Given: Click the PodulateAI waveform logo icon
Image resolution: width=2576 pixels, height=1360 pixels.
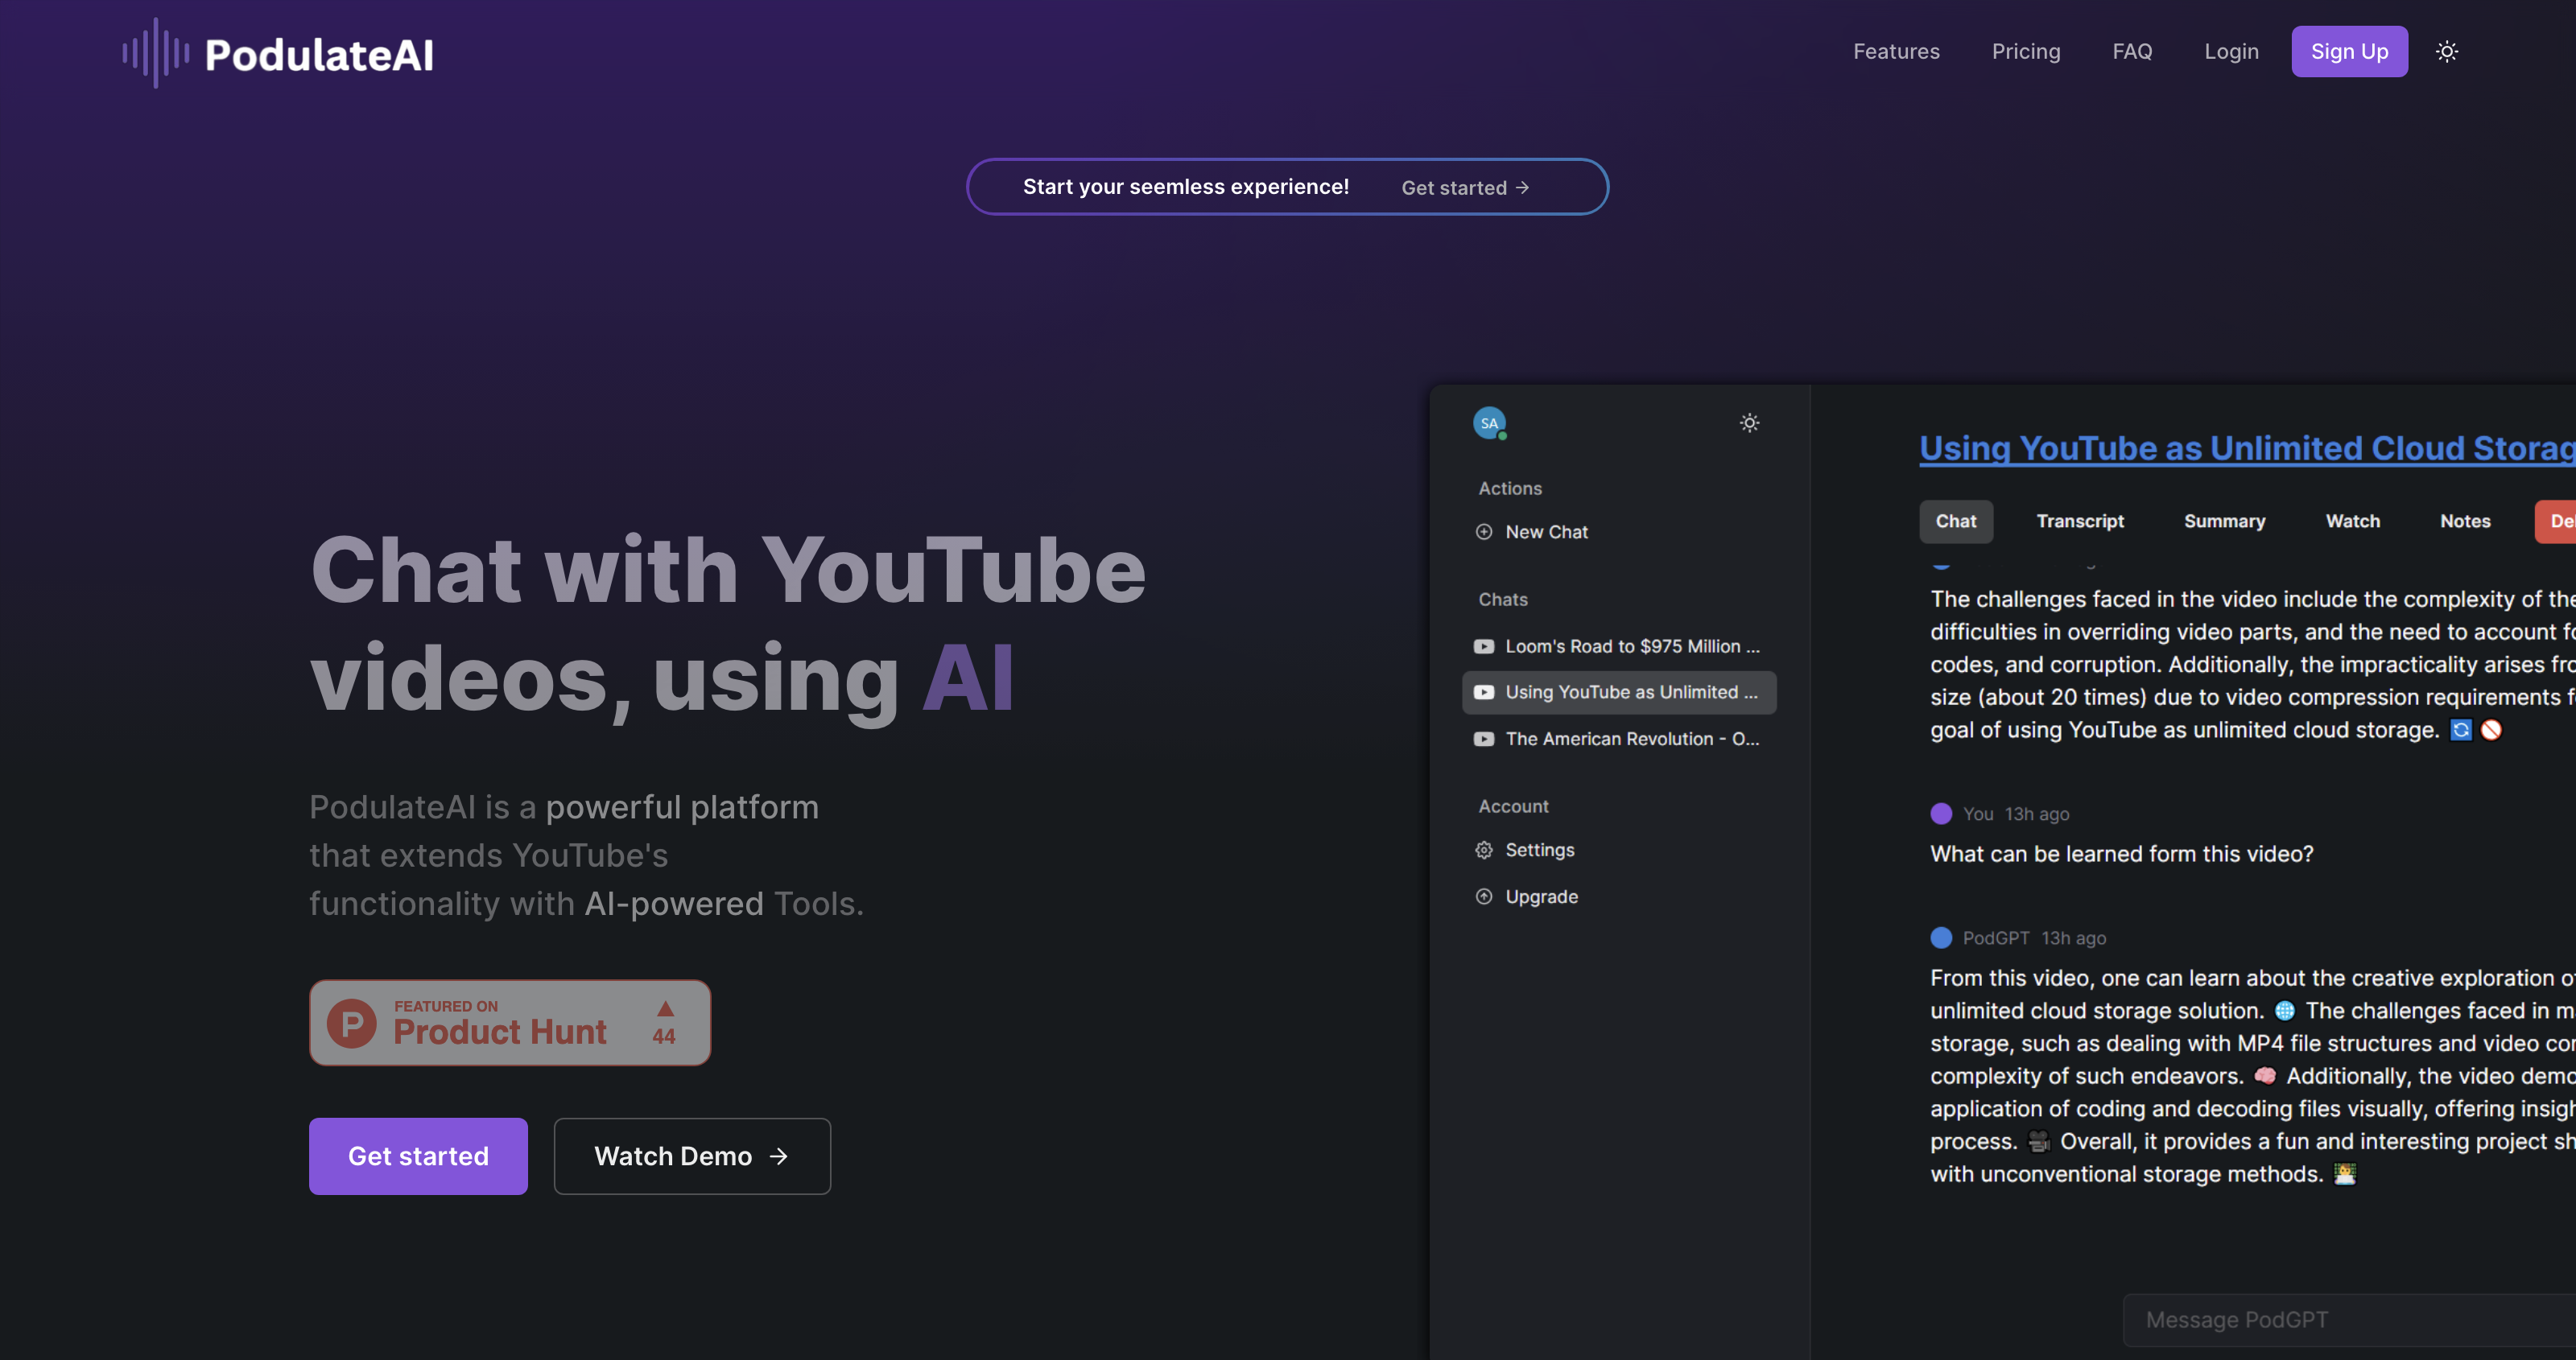Looking at the screenshot, I should (x=156, y=53).
